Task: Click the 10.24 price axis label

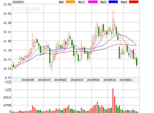Action: pyautogui.click(x=7, y=69)
